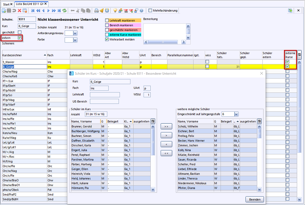Click the person with speech bubble icon
305x205 pixels.
point(136,10)
